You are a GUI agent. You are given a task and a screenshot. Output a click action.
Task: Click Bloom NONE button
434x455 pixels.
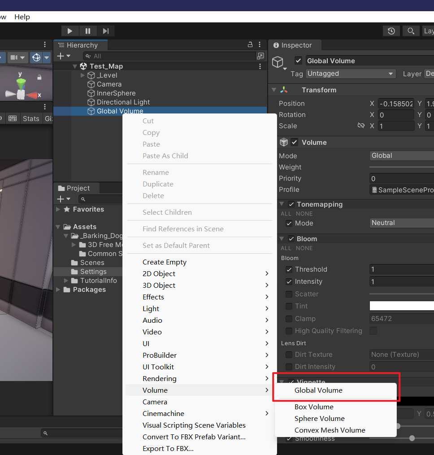point(304,248)
